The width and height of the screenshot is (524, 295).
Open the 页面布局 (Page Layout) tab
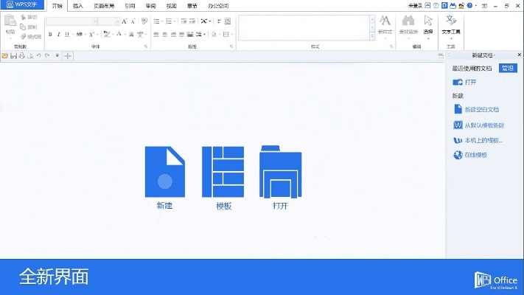(103, 5)
